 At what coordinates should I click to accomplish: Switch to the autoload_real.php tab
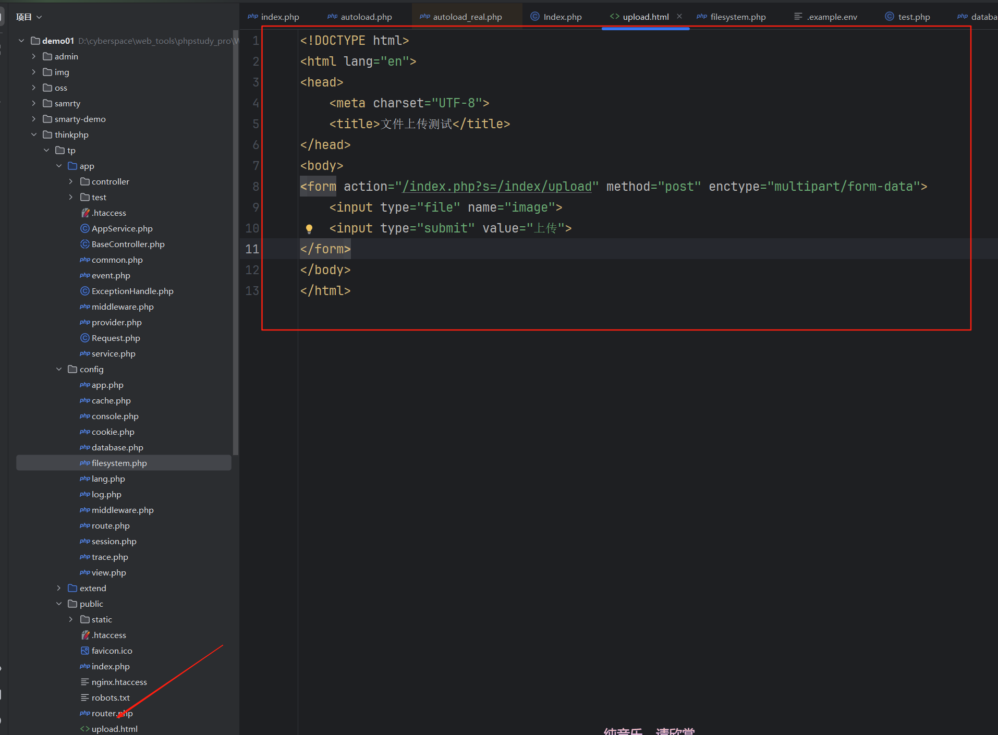click(x=461, y=17)
